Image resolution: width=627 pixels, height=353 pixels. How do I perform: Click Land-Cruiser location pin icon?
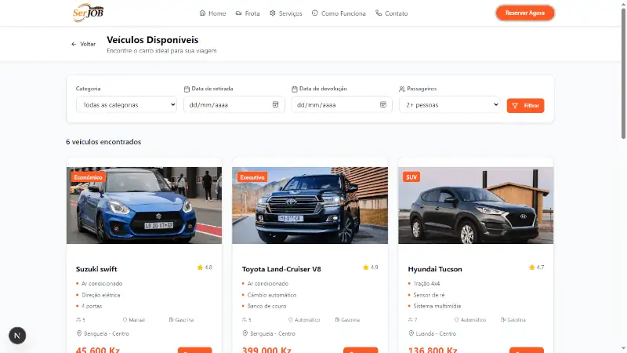click(245, 333)
